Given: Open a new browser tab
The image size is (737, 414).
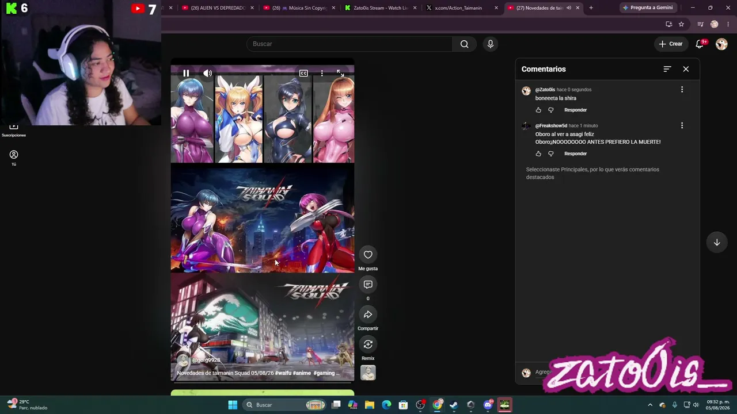Looking at the screenshot, I should click(591, 8).
